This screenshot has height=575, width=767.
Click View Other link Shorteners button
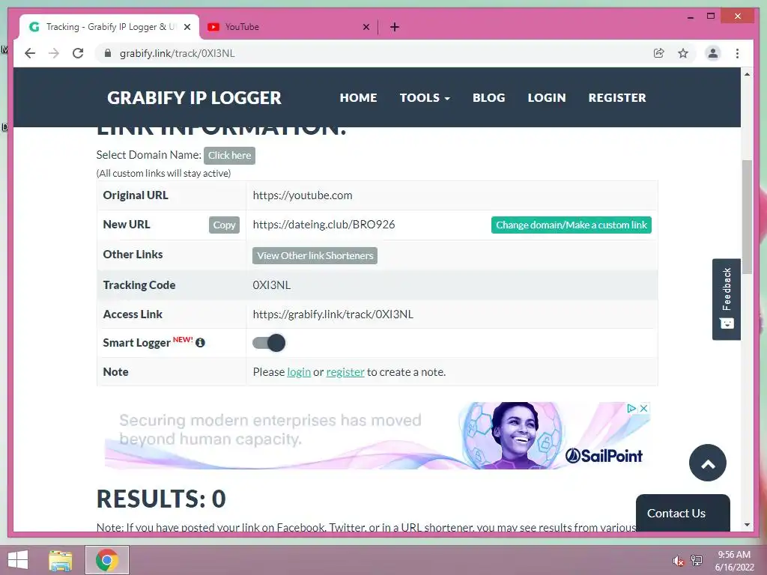[315, 256]
